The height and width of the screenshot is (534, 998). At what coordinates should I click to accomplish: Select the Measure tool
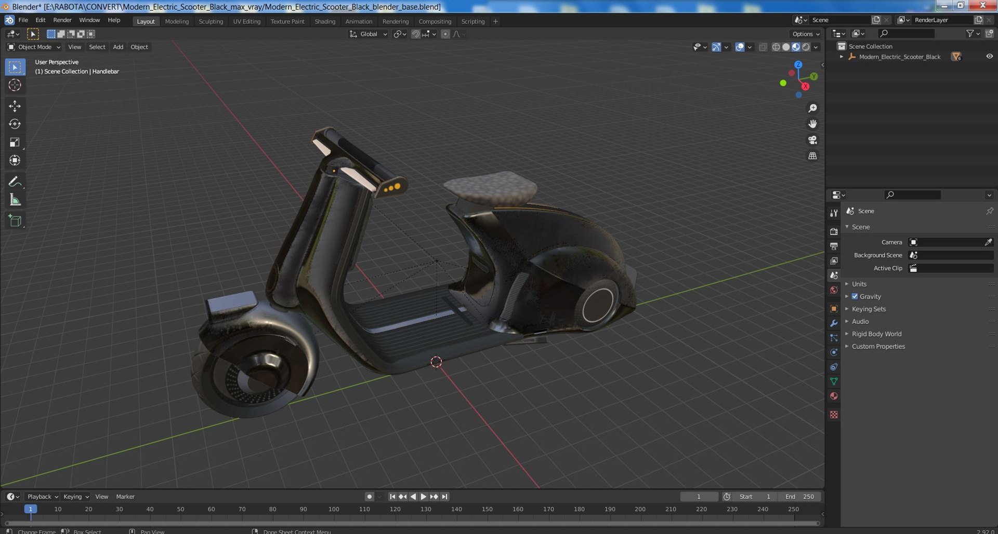[15, 200]
